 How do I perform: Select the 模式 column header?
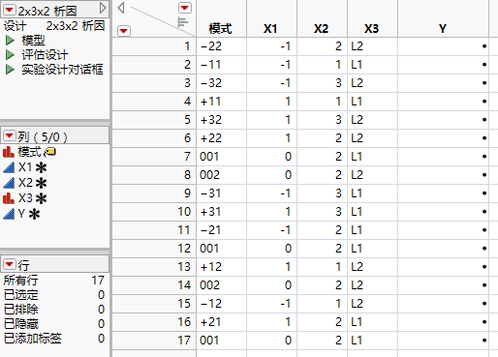pos(221,18)
